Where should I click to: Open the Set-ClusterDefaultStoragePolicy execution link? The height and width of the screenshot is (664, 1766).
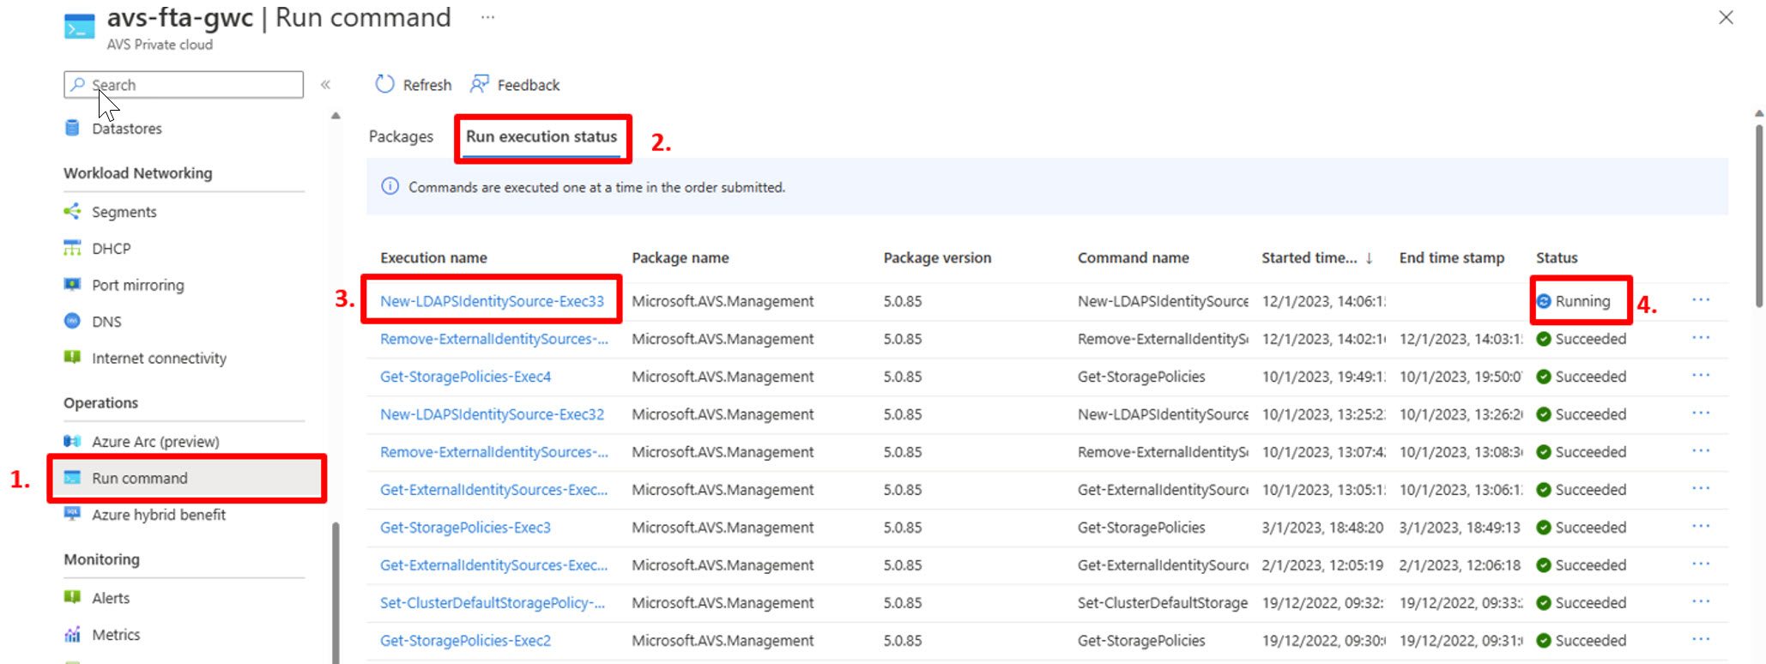pos(493,603)
